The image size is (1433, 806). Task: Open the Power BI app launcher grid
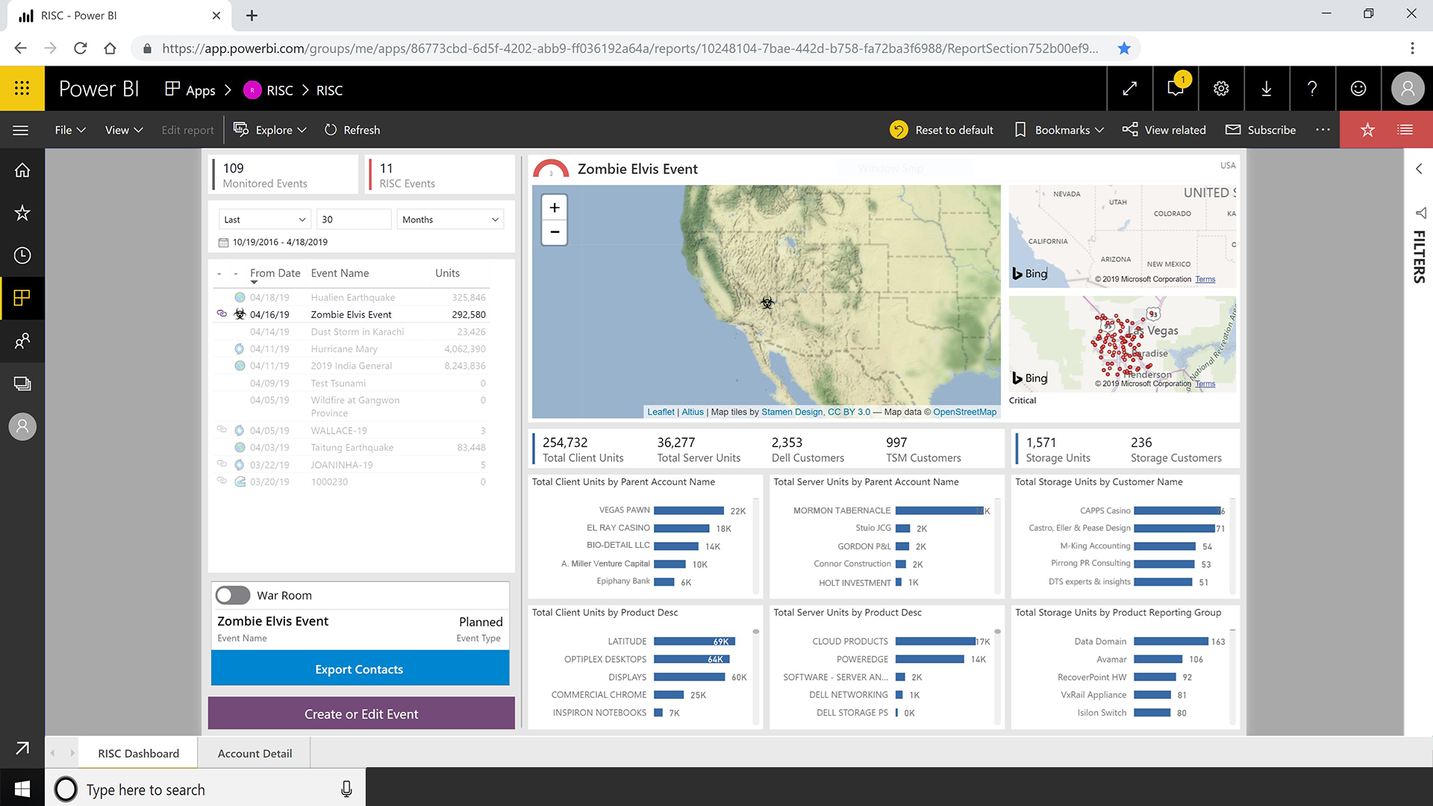22,89
